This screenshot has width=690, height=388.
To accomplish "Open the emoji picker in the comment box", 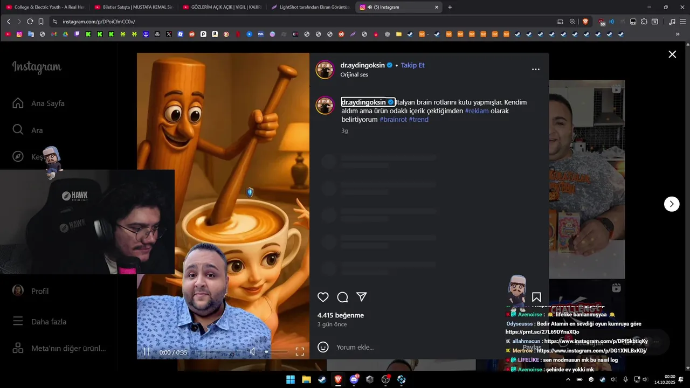I will pyautogui.click(x=323, y=347).
